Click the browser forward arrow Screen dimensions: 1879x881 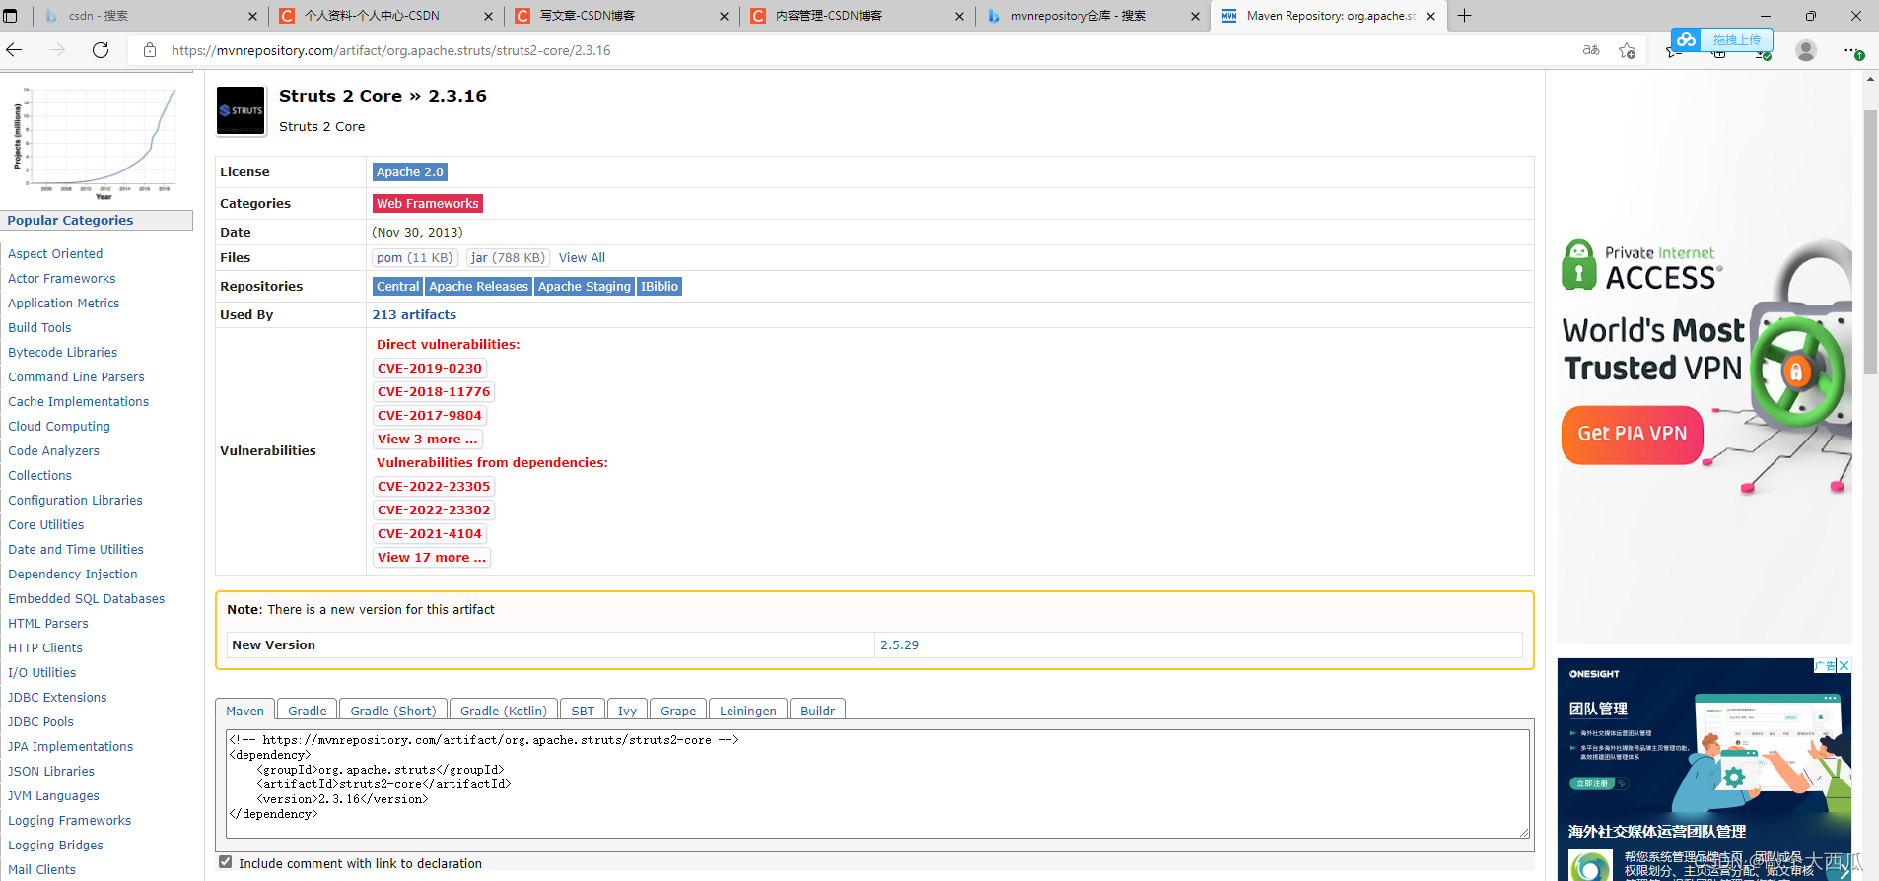tap(57, 50)
